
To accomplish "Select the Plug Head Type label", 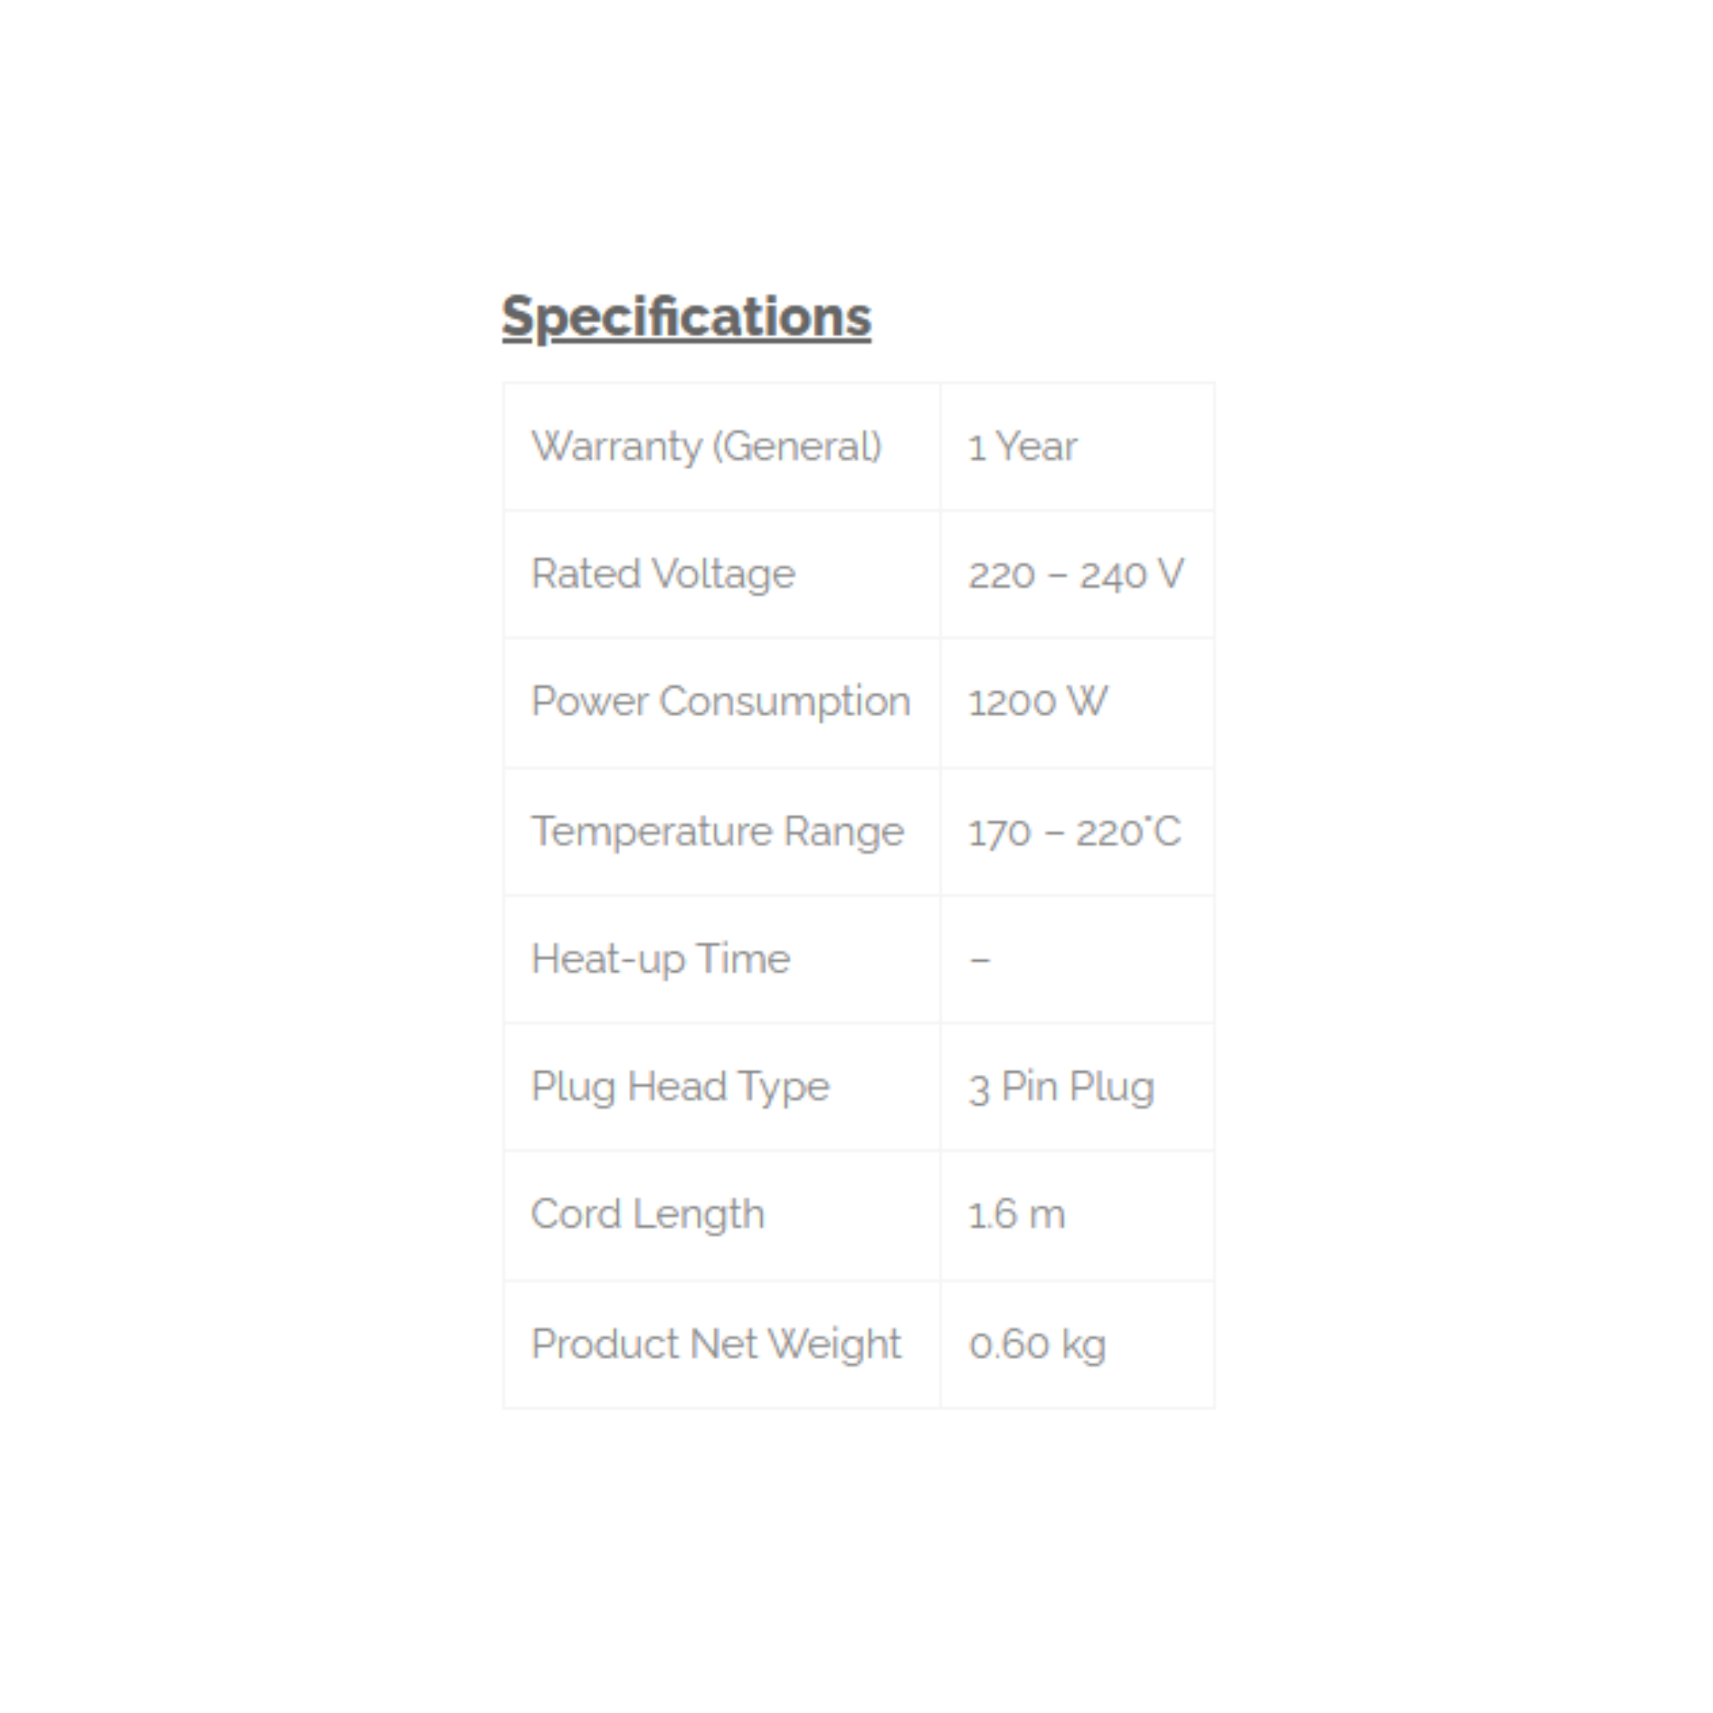I will coord(679,1087).
